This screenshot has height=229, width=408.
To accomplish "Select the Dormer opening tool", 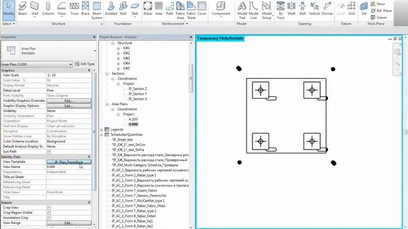I will click(327, 9).
